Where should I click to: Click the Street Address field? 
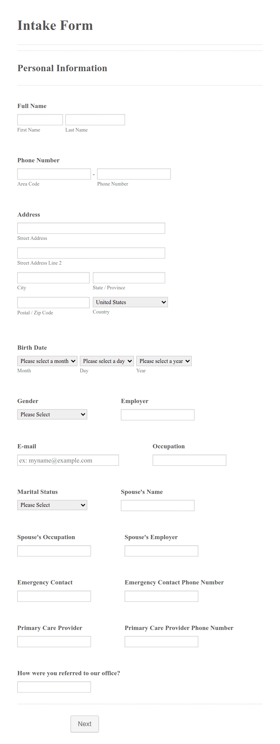tap(91, 228)
